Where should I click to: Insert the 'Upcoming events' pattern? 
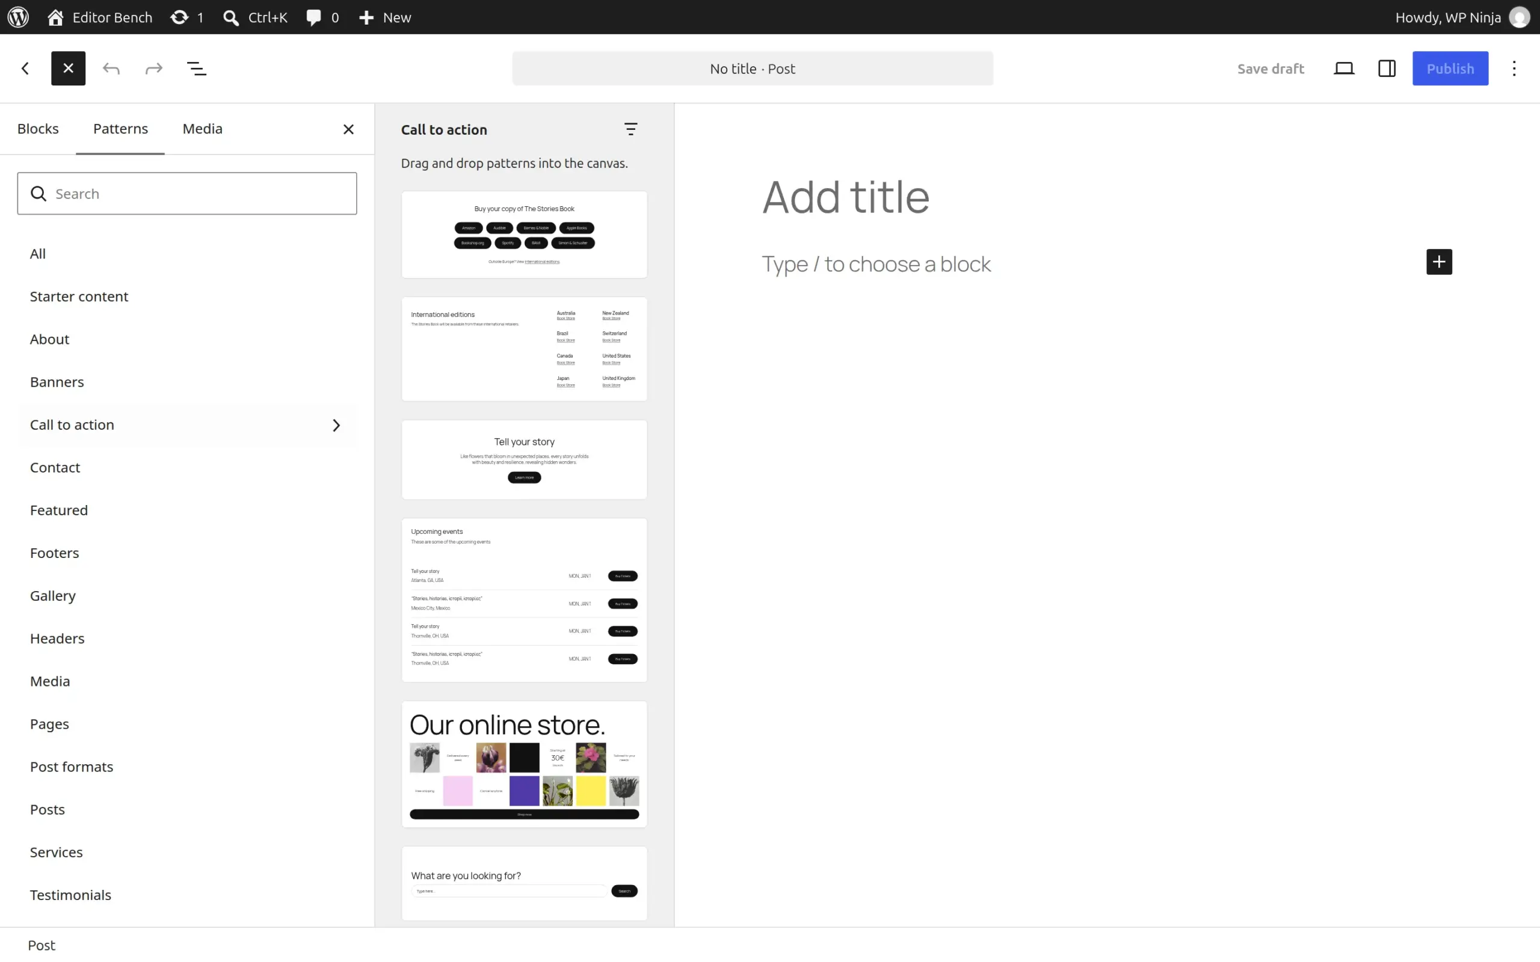[525, 600]
